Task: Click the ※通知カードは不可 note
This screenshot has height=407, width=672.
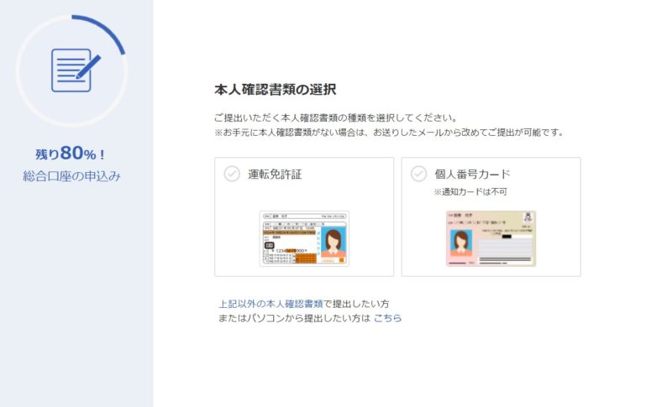Action: 470,191
